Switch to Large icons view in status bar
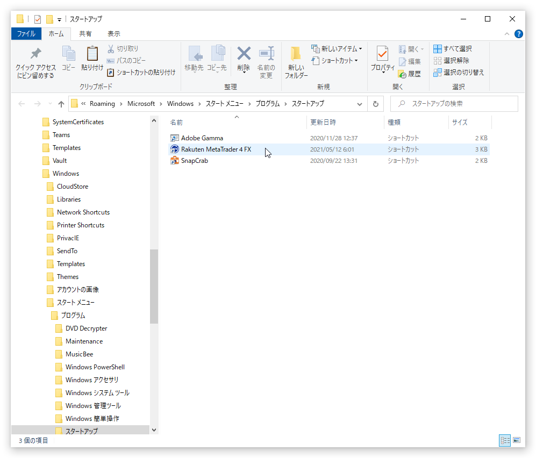 [x=517, y=440]
